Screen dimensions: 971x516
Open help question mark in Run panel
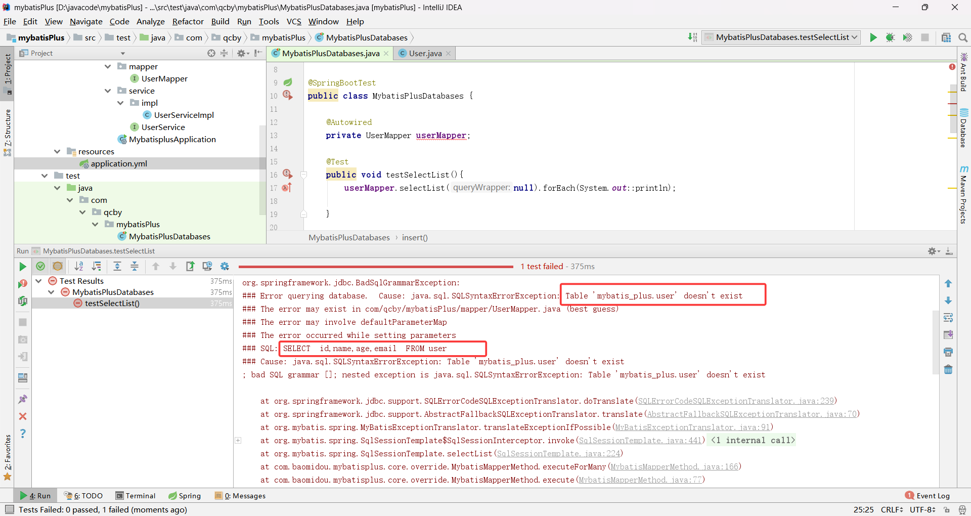pyautogui.click(x=23, y=434)
